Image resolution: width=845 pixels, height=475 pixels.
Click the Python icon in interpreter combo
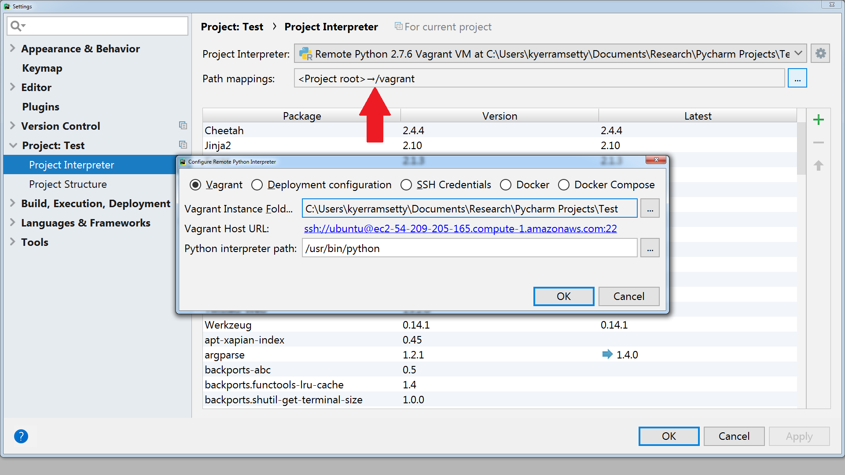pyautogui.click(x=305, y=54)
